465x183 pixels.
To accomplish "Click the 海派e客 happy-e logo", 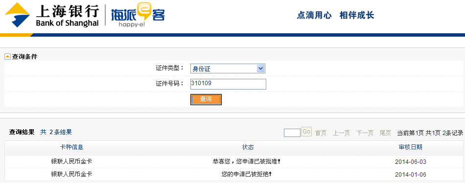I will point(138,15).
